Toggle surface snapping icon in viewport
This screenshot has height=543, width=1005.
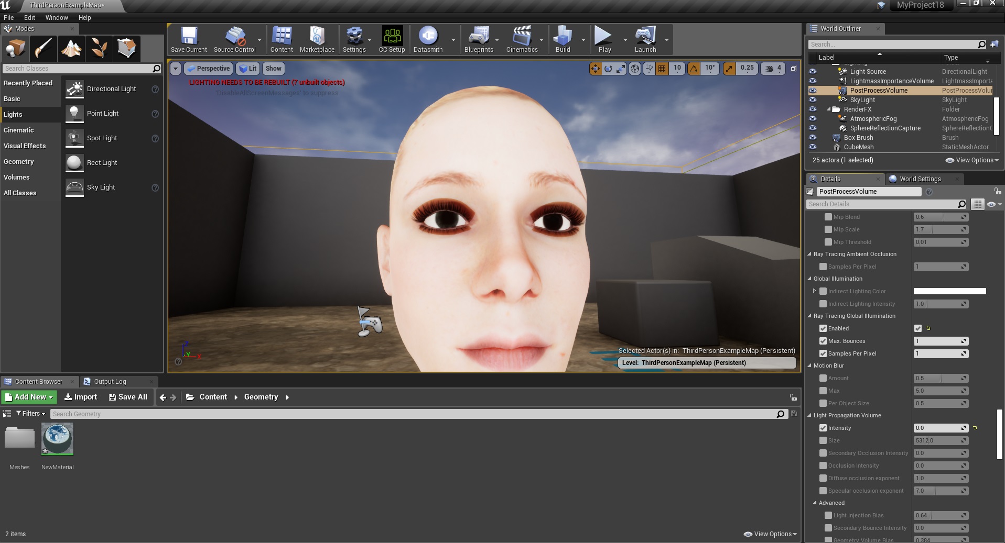pos(650,69)
